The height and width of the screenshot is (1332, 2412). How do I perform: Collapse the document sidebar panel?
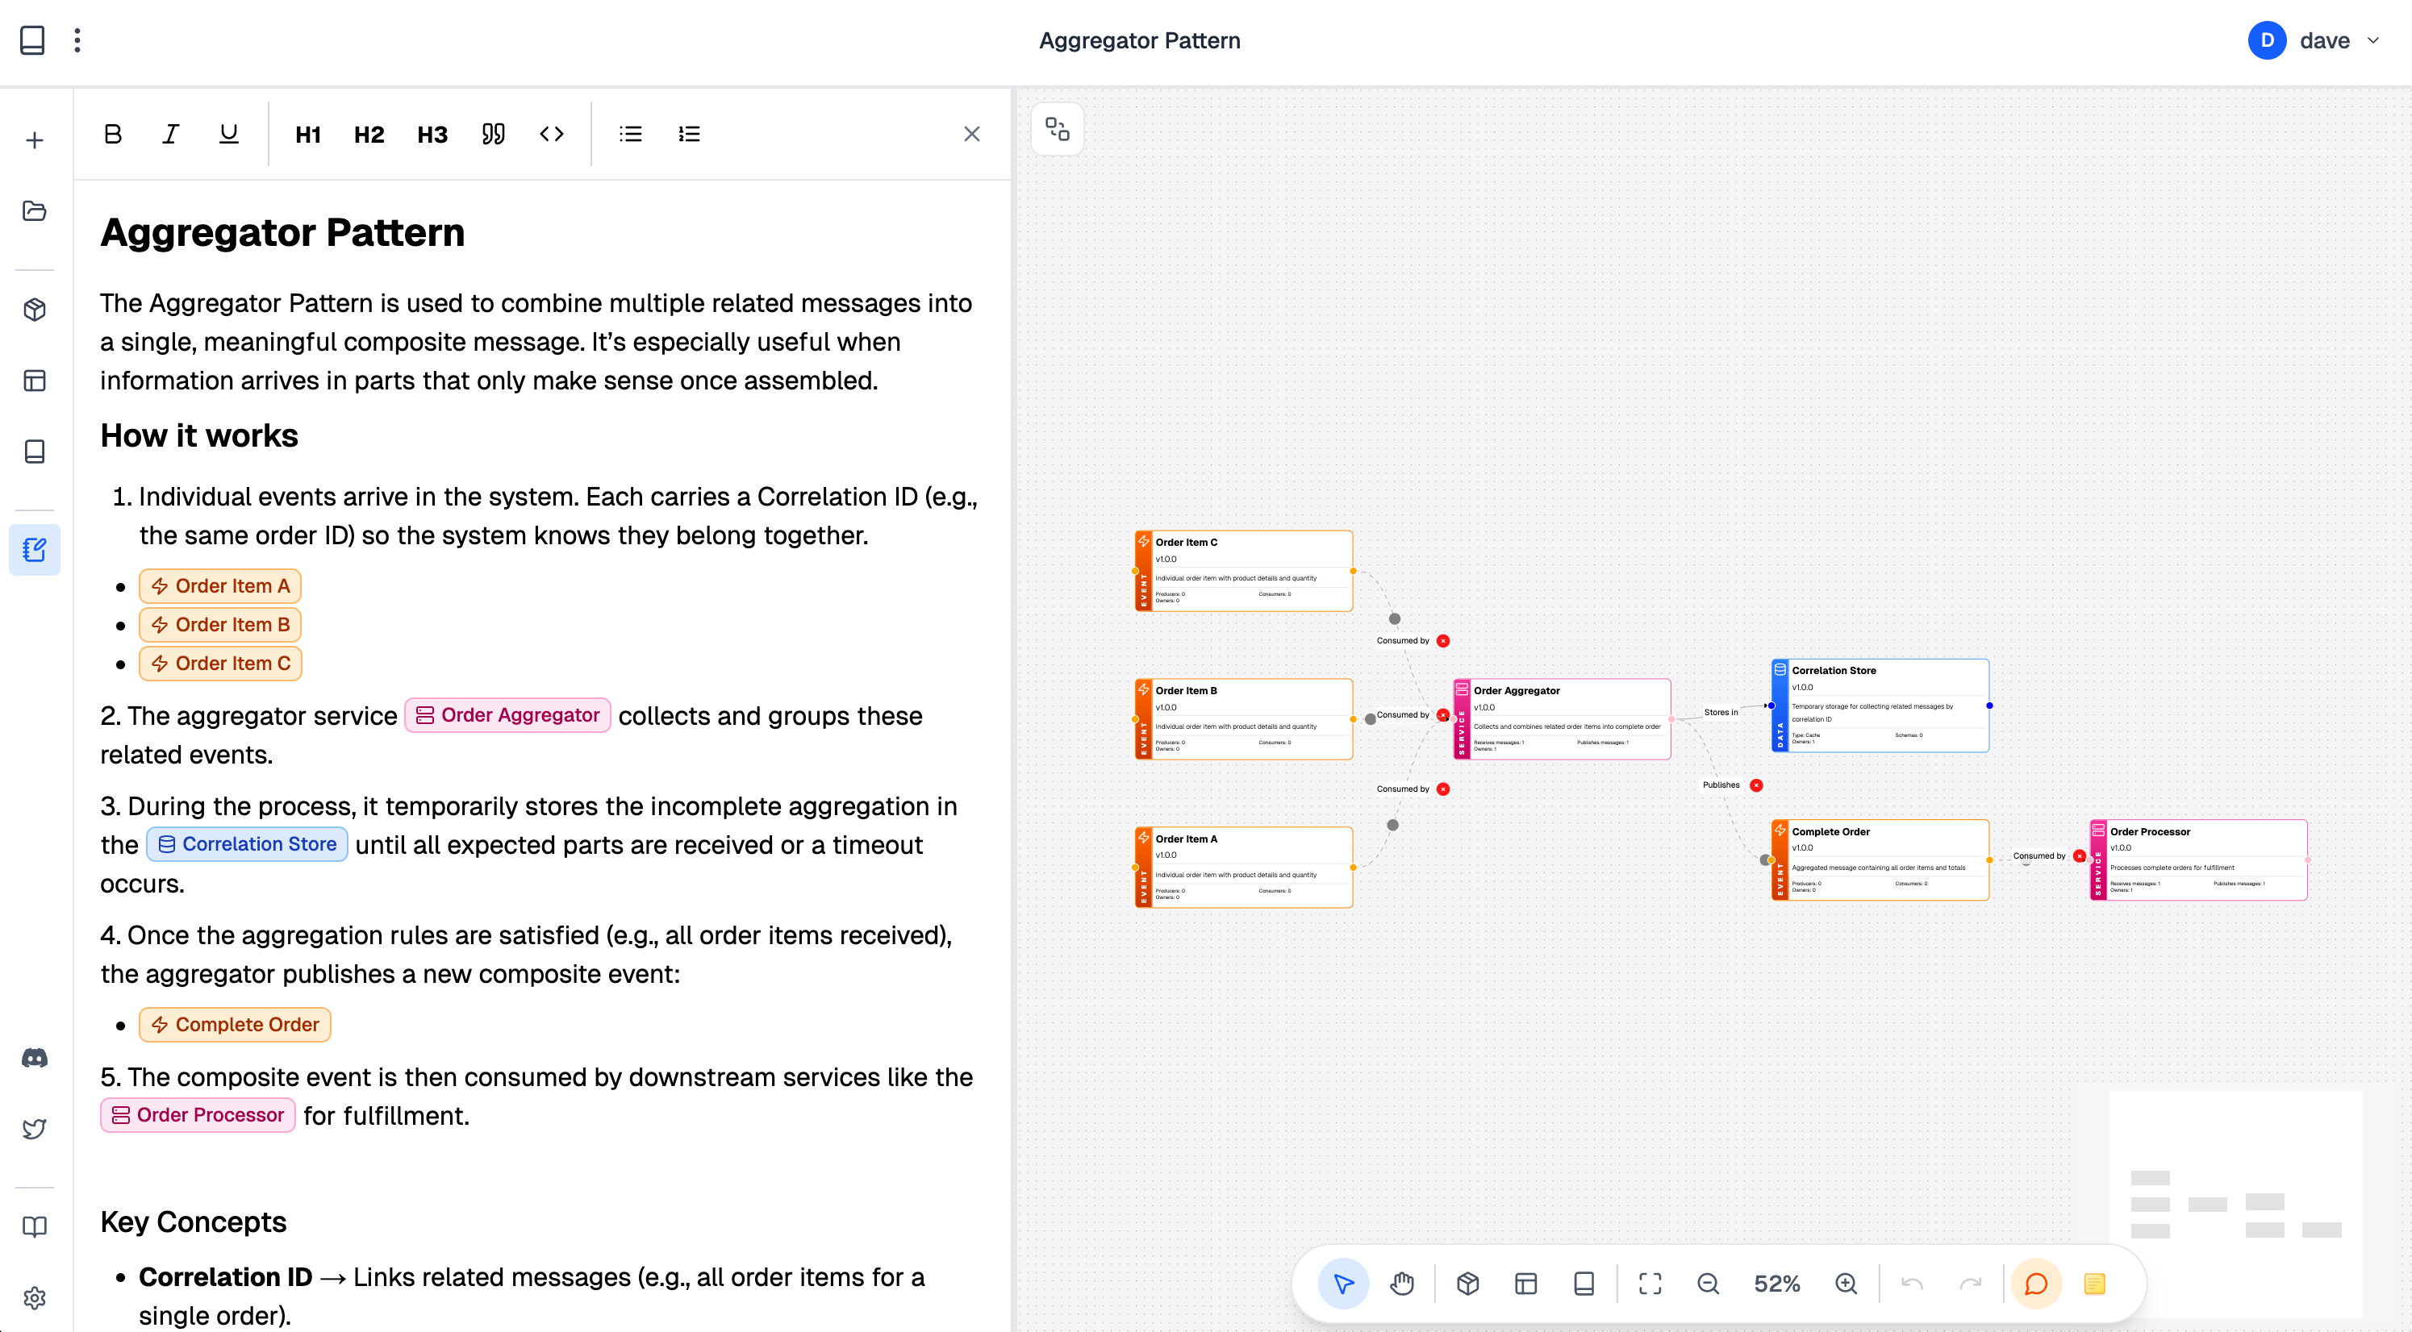[x=34, y=40]
